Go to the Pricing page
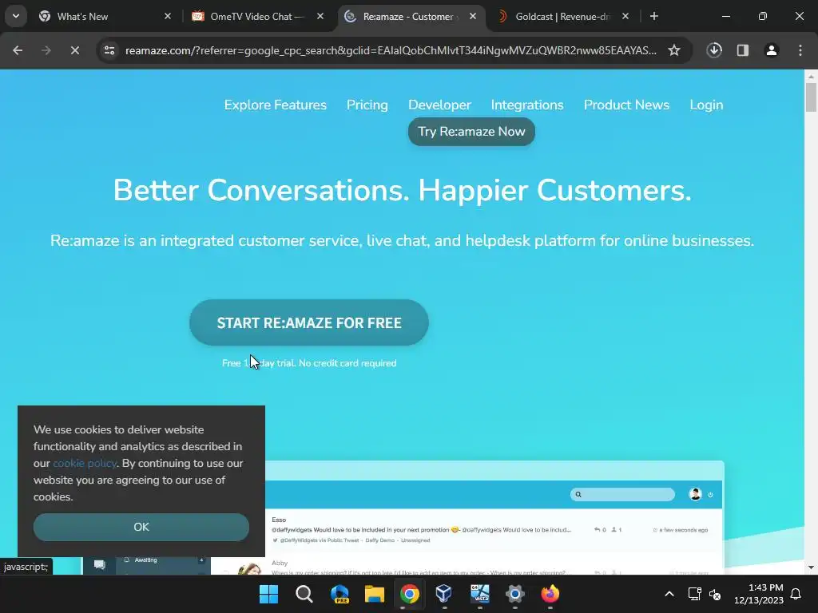This screenshot has height=613, width=818. tap(367, 105)
